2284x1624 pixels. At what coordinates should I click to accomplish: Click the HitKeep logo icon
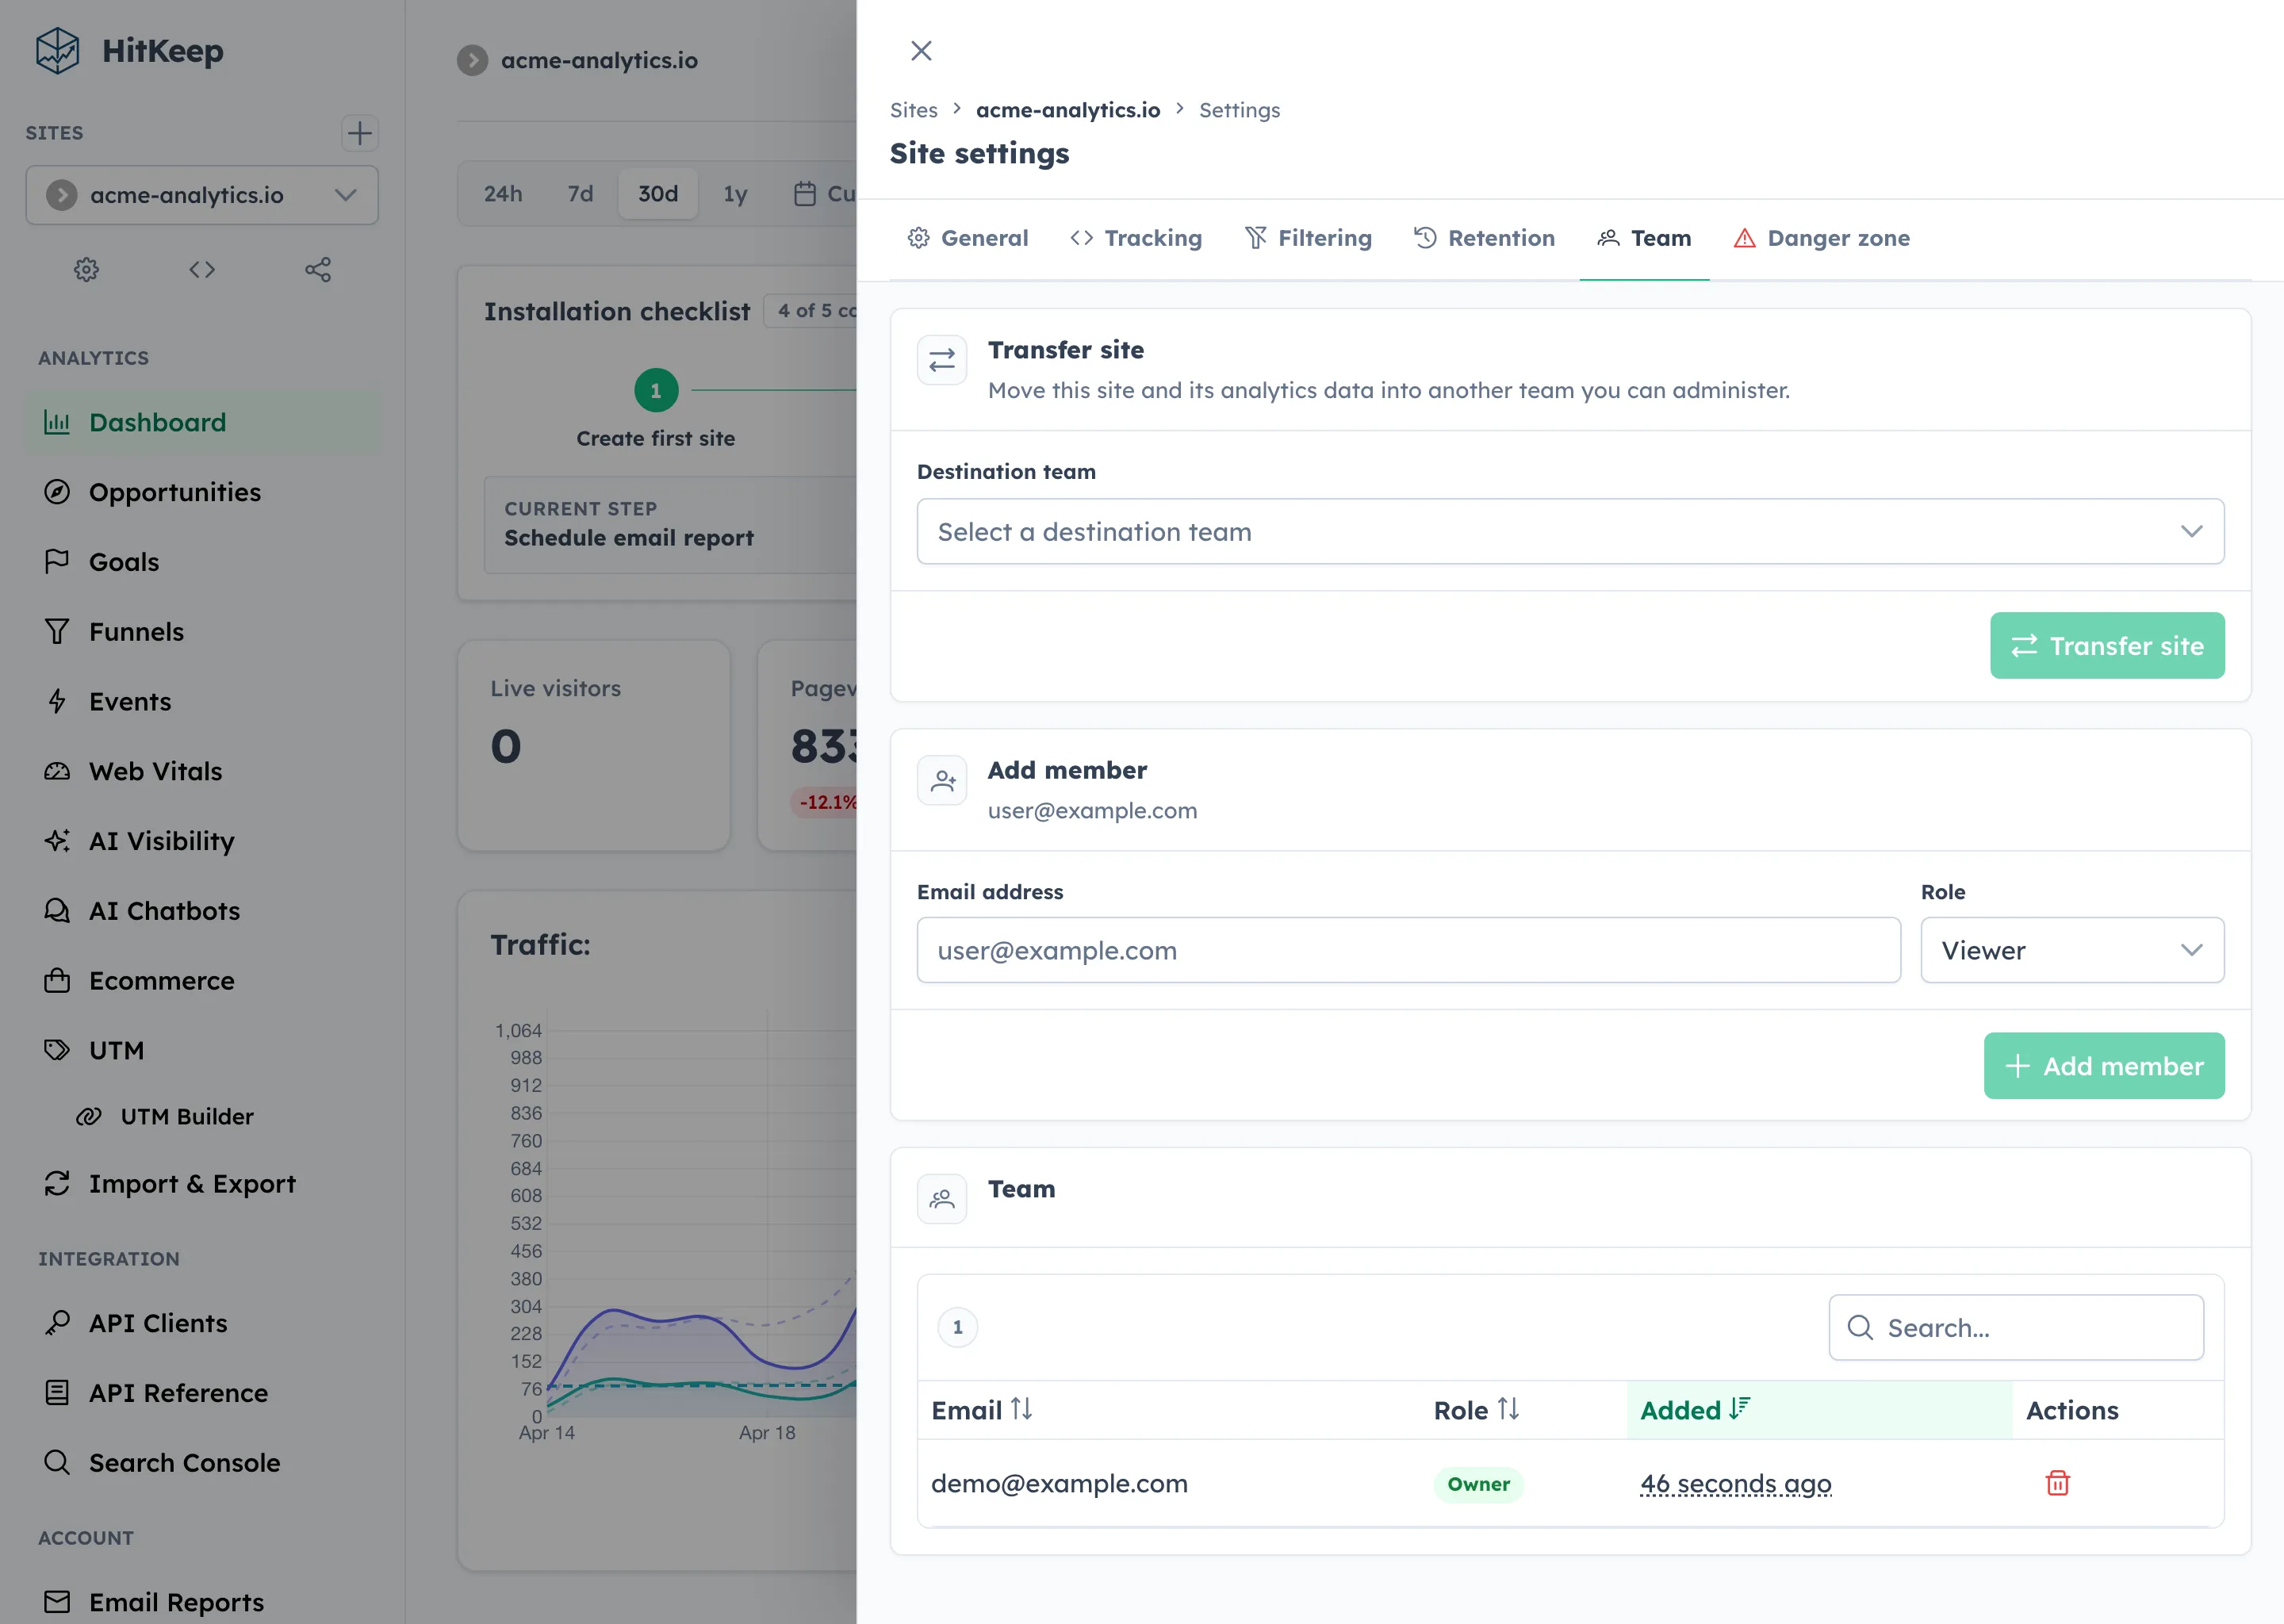click(x=57, y=50)
